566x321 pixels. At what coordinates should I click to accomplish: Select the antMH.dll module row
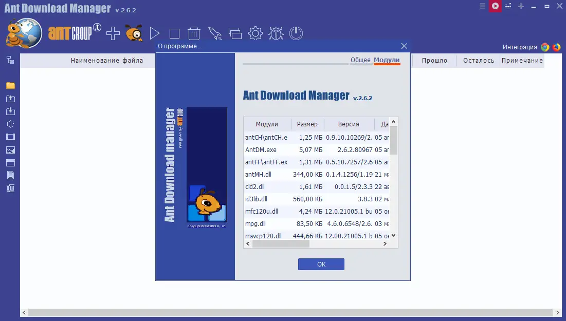coord(317,174)
